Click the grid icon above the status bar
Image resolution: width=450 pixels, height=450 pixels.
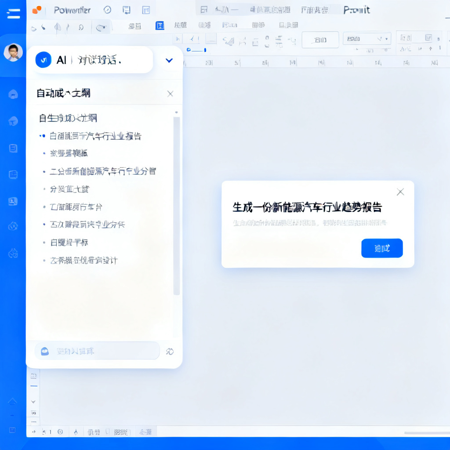click(x=33, y=376)
